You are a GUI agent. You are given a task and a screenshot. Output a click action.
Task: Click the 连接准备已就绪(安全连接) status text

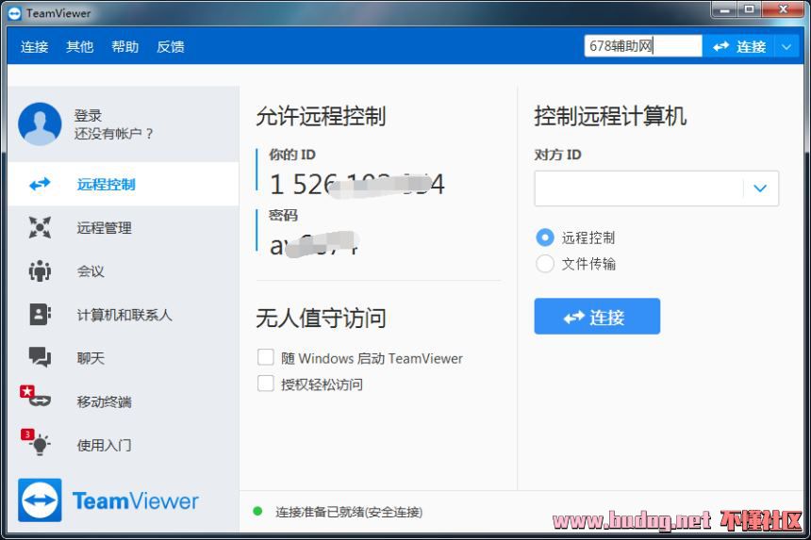(x=349, y=512)
